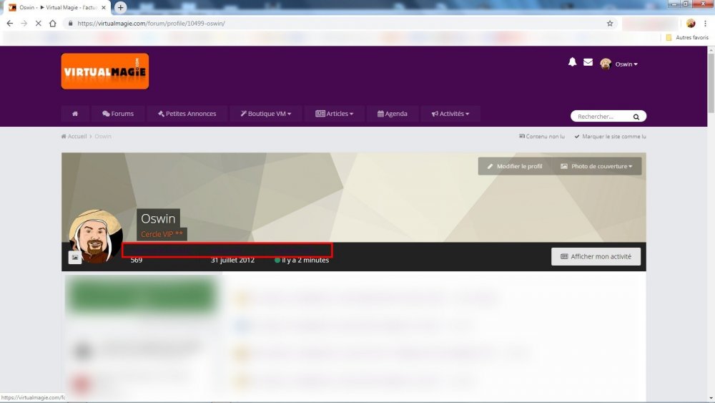Open messages envelope icon
715x403 pixels.
(588, 63)
